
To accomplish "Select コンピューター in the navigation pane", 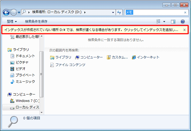I will [x=21, y=94].
